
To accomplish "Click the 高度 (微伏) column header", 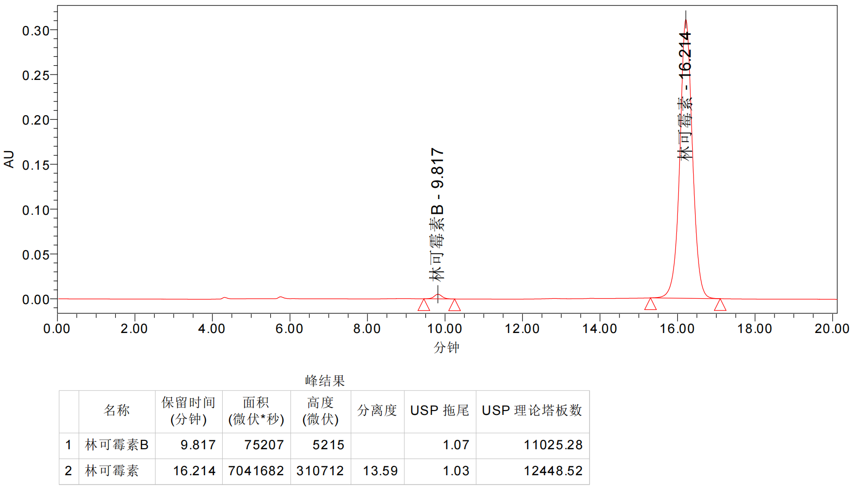I will click(x=320, y=410).
